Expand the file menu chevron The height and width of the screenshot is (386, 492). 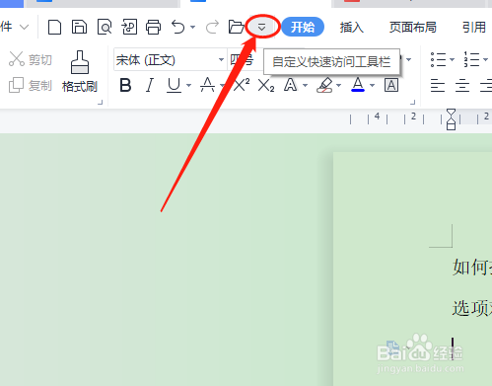click(24, 27)
